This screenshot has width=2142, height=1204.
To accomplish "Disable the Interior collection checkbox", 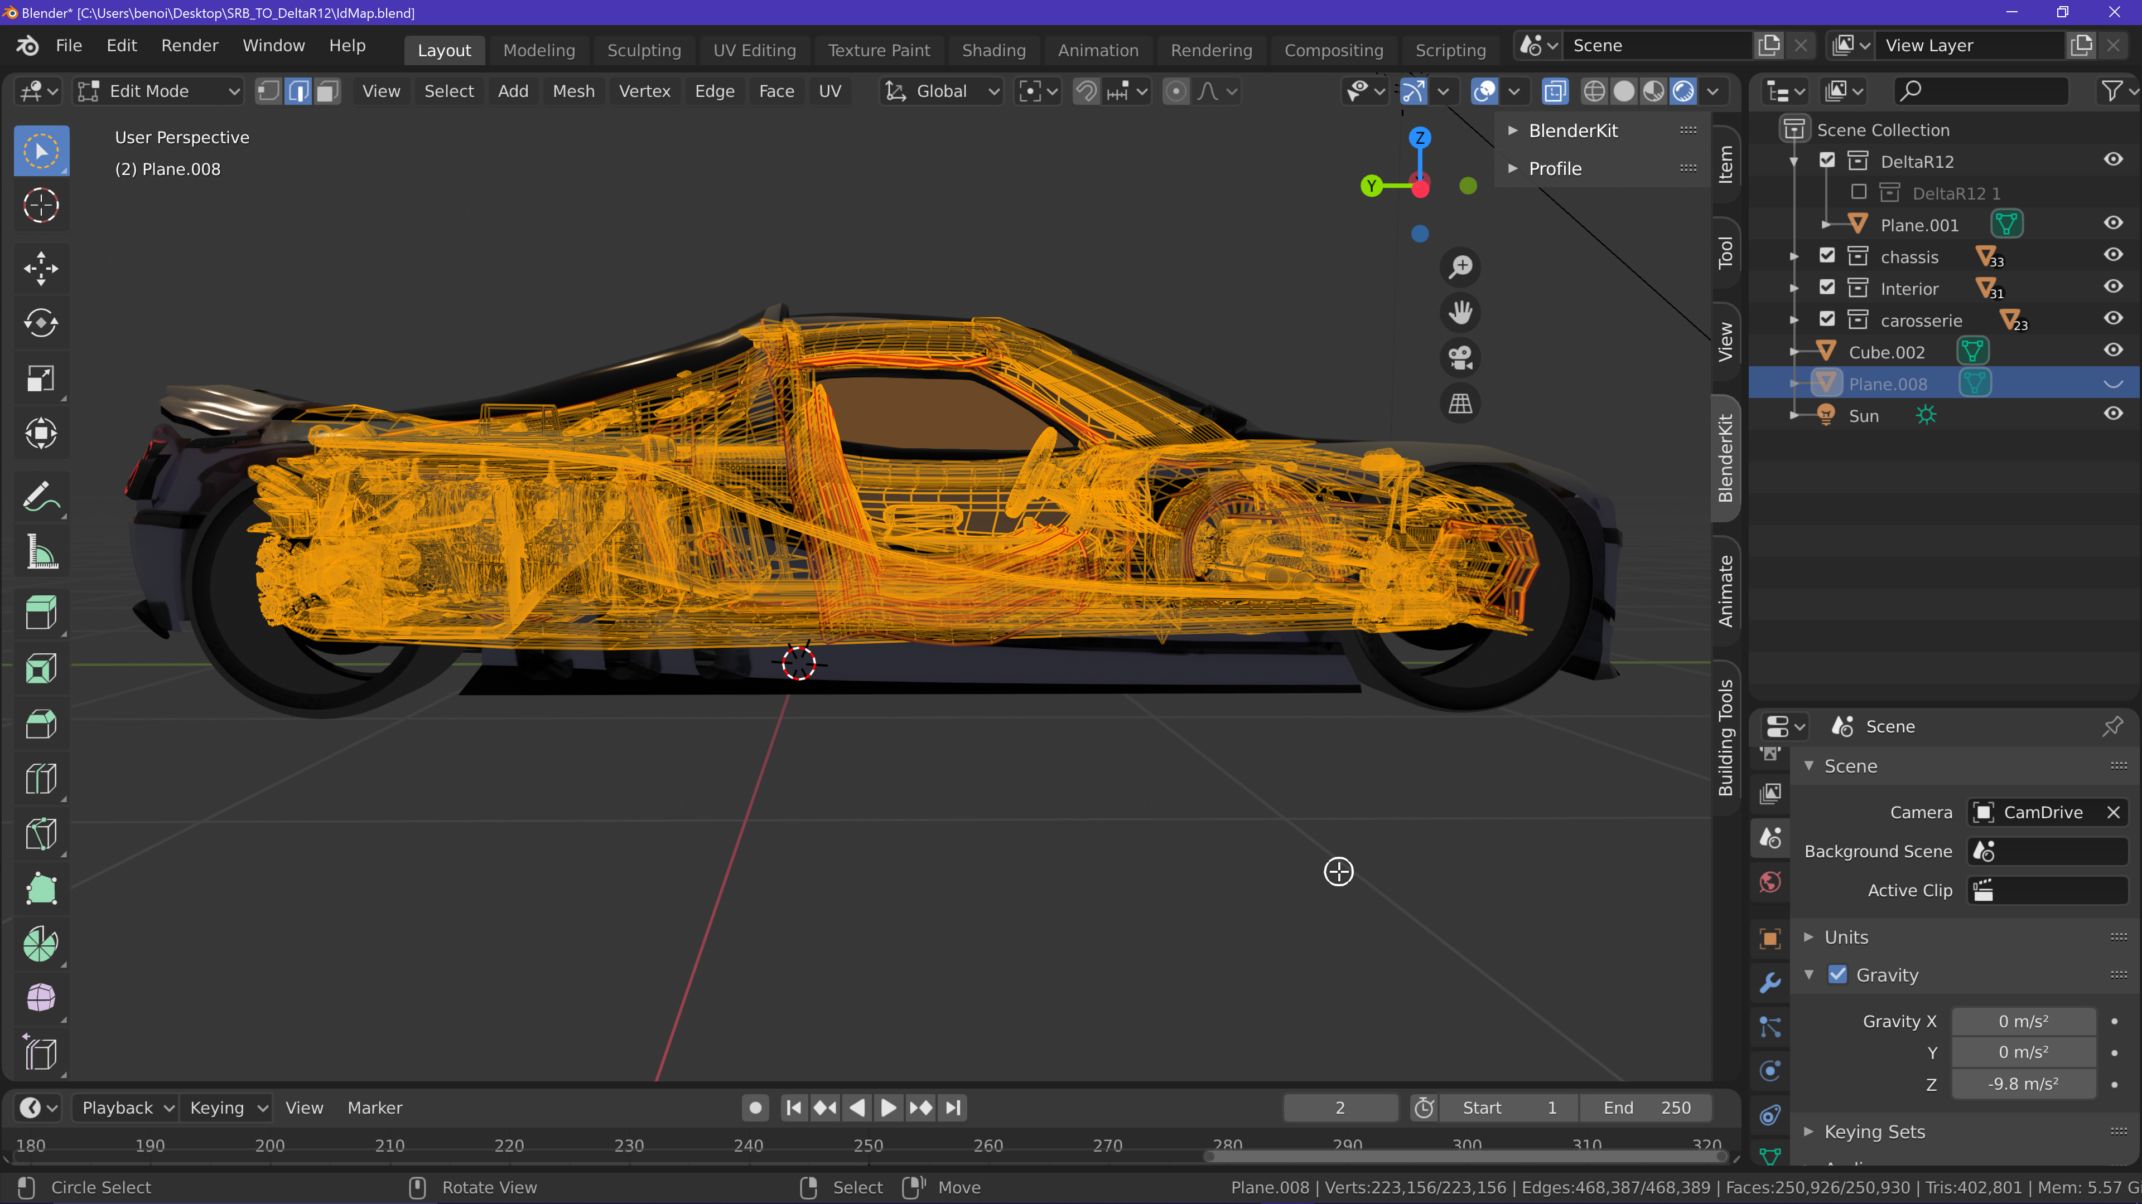I will pyautogui.click(x=1827, y=288).
